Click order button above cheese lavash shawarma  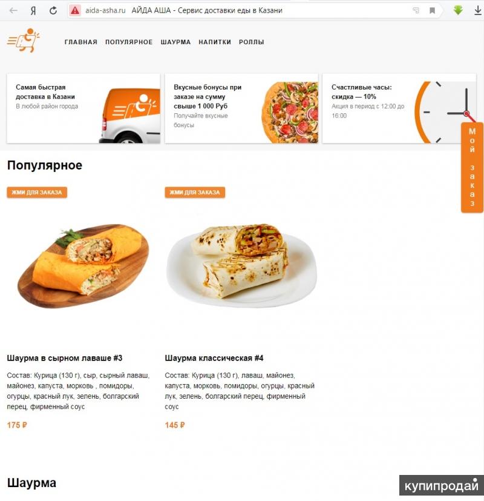(x=37, y=193)
